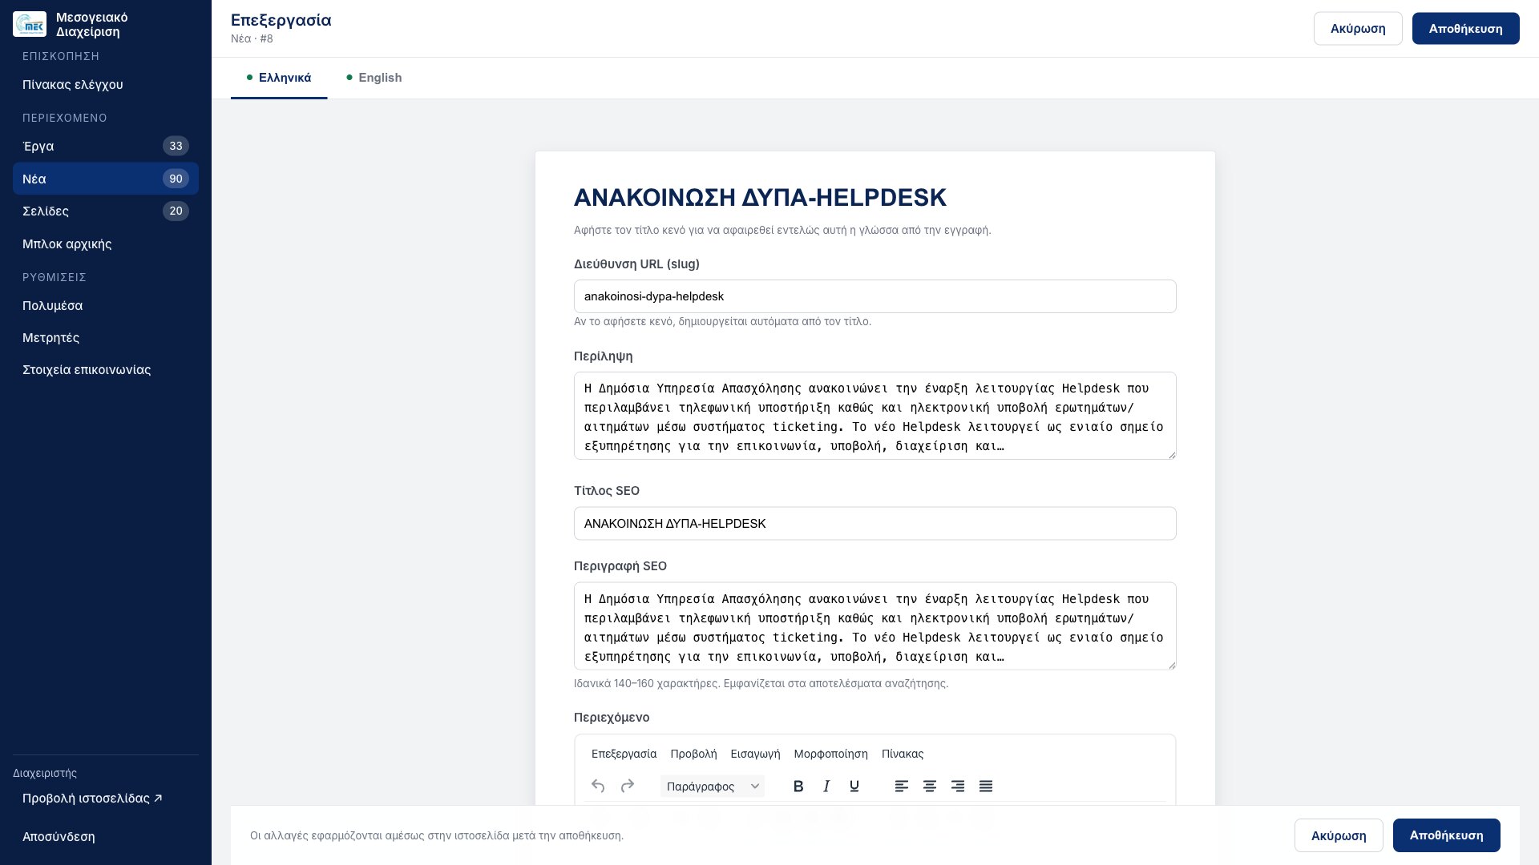Open the Προβολή editor menu
This screenshot has width=1539, height=865.
693,754
